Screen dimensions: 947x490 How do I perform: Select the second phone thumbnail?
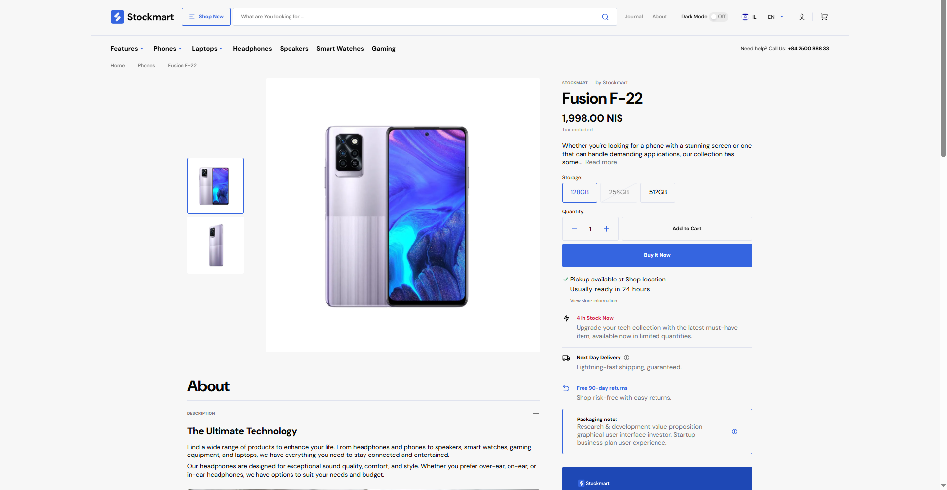pyautogui.click(x=216, y=245)
